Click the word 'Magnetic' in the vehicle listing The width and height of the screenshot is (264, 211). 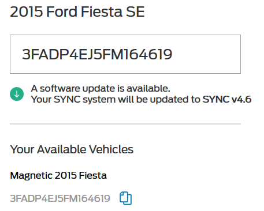click(31, 175)
